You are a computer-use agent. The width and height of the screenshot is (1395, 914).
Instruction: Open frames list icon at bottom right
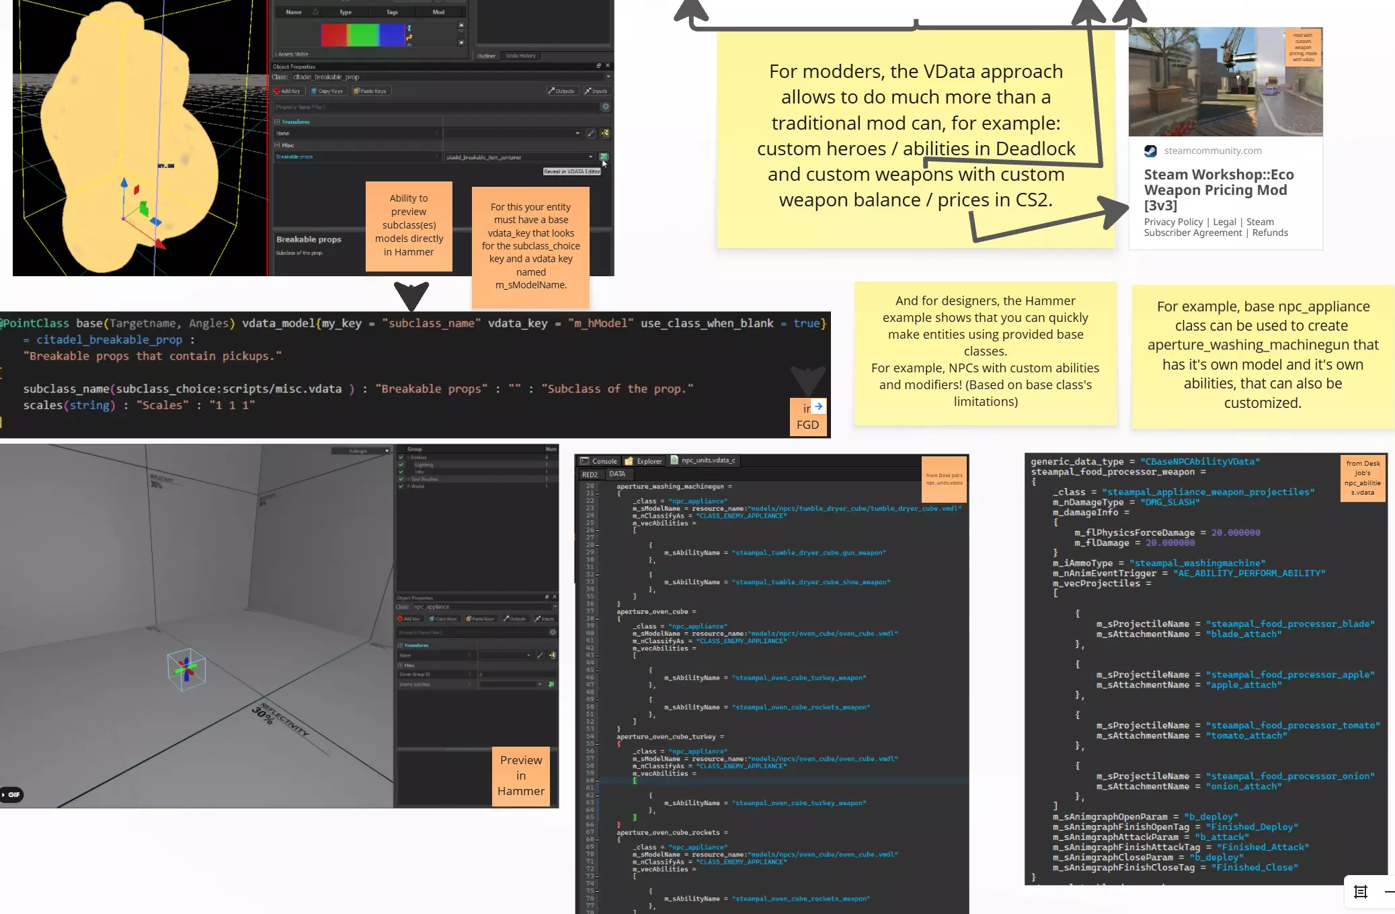(1361, 892)
